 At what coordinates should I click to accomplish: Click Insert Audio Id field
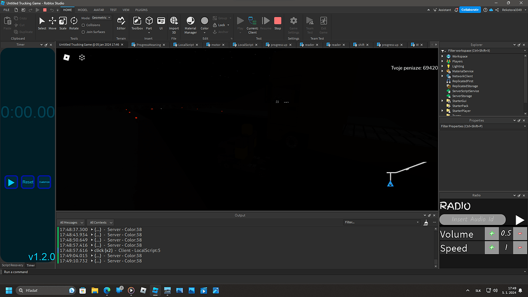pos(472,219)
